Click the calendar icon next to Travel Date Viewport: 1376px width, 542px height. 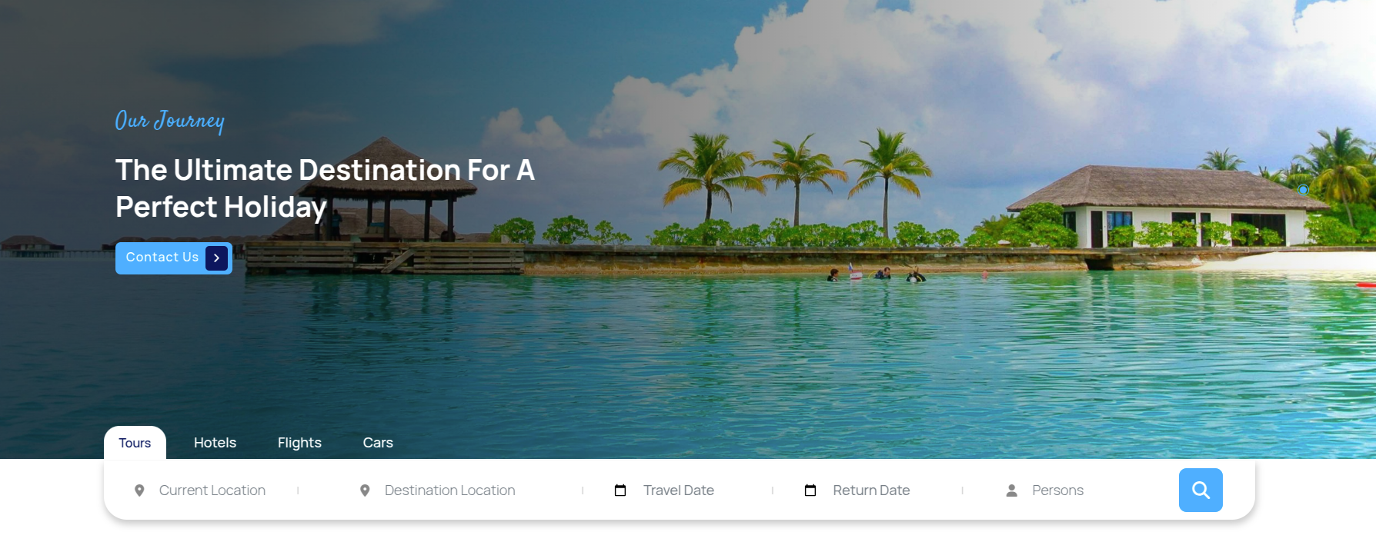(x=620, y=490)
